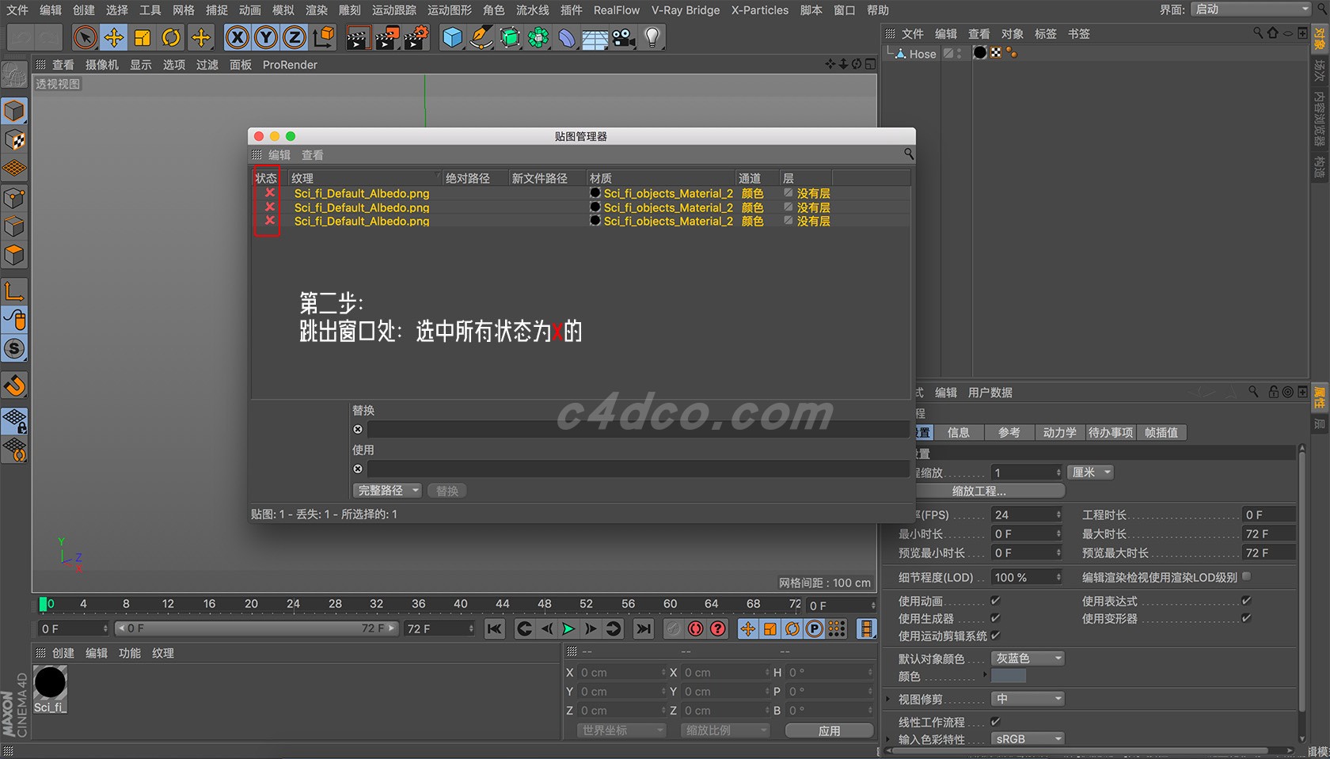Viewport: 1330px width, 759px height.
Task: Open the green subdivision generator icon
Action: click(510, 37)
